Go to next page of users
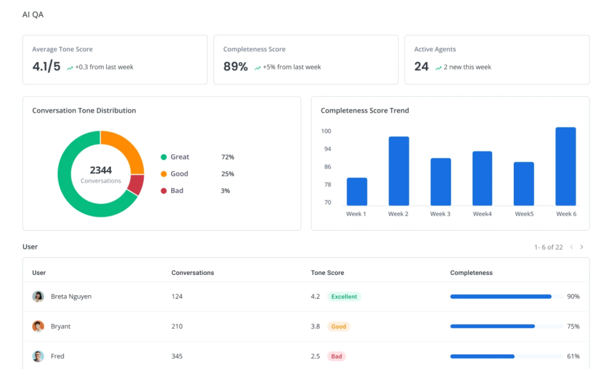This screenshot has height=369, width=611. pos(582,247)
